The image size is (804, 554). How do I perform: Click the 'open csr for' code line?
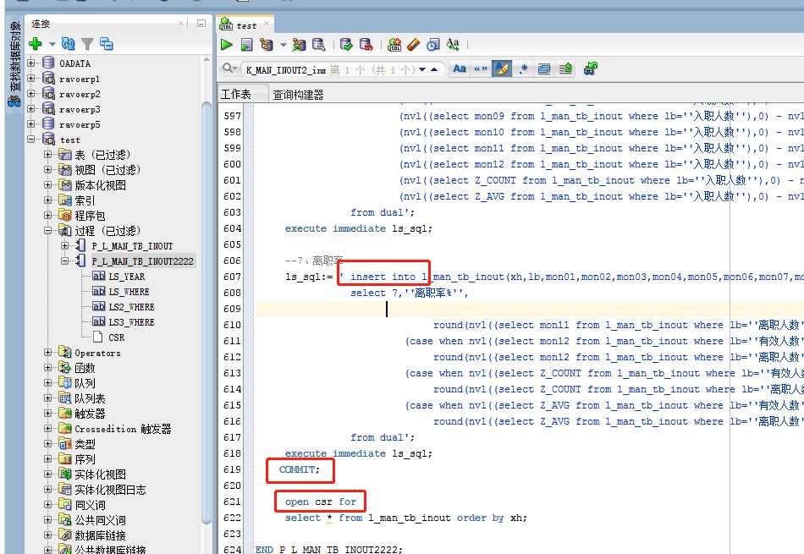[x=321, y=502]
